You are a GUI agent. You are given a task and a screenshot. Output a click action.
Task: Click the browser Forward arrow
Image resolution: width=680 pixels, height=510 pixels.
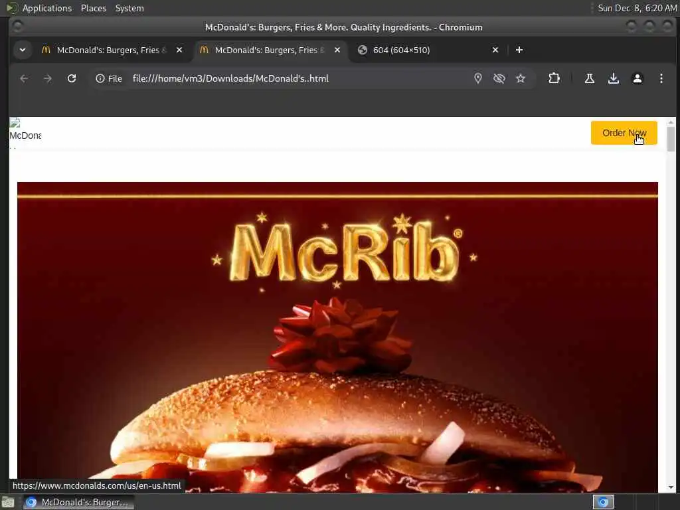(x=48, y=78)
